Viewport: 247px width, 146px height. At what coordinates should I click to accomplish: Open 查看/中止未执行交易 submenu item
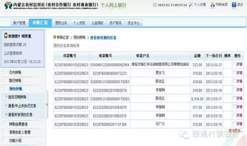coord(22,106)
